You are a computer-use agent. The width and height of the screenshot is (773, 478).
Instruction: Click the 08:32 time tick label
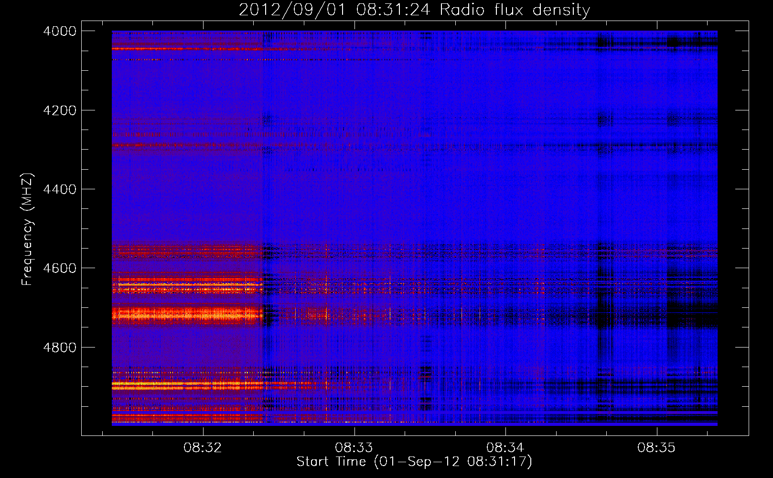coord(203,448)
